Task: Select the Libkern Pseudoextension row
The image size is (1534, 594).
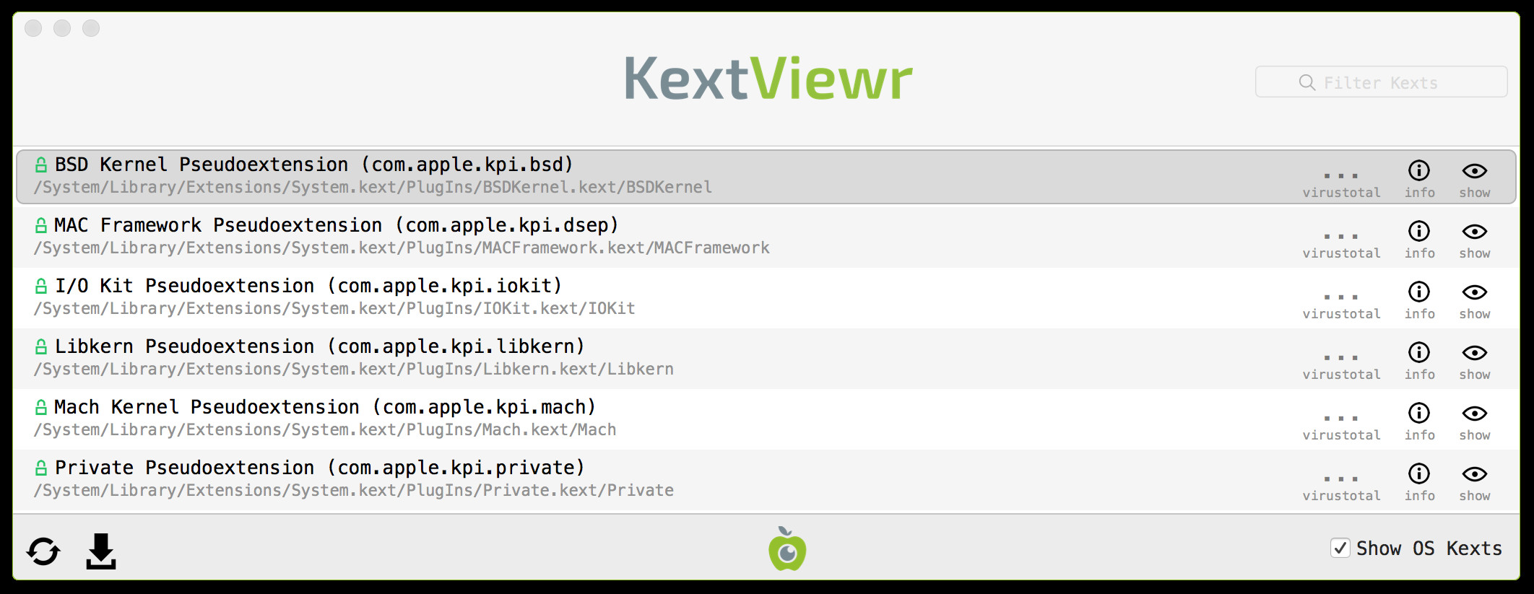Action: coord(766,359)
